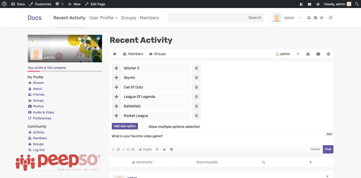Click the power logout icon in header

(x=331, y=18)
